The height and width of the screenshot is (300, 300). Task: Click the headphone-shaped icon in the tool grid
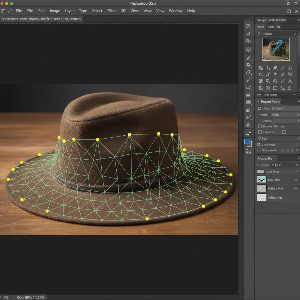coord(275,81)
